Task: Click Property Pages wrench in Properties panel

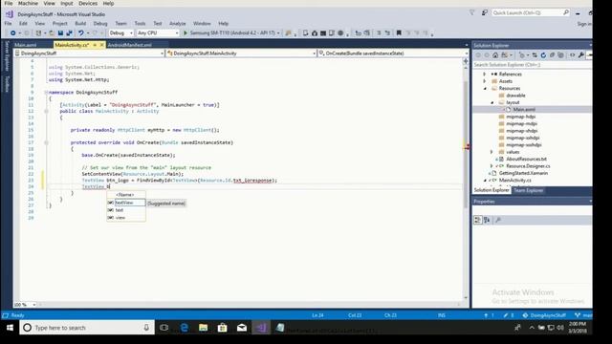Action: [498, 221]
